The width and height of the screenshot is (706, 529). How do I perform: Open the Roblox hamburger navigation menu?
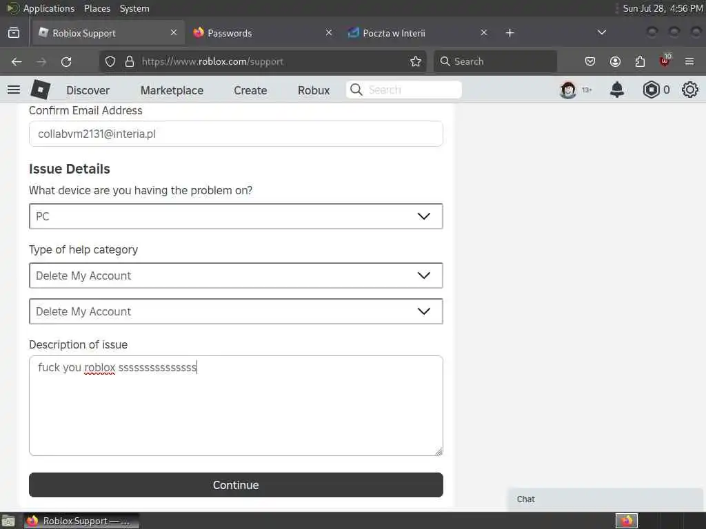14,90
